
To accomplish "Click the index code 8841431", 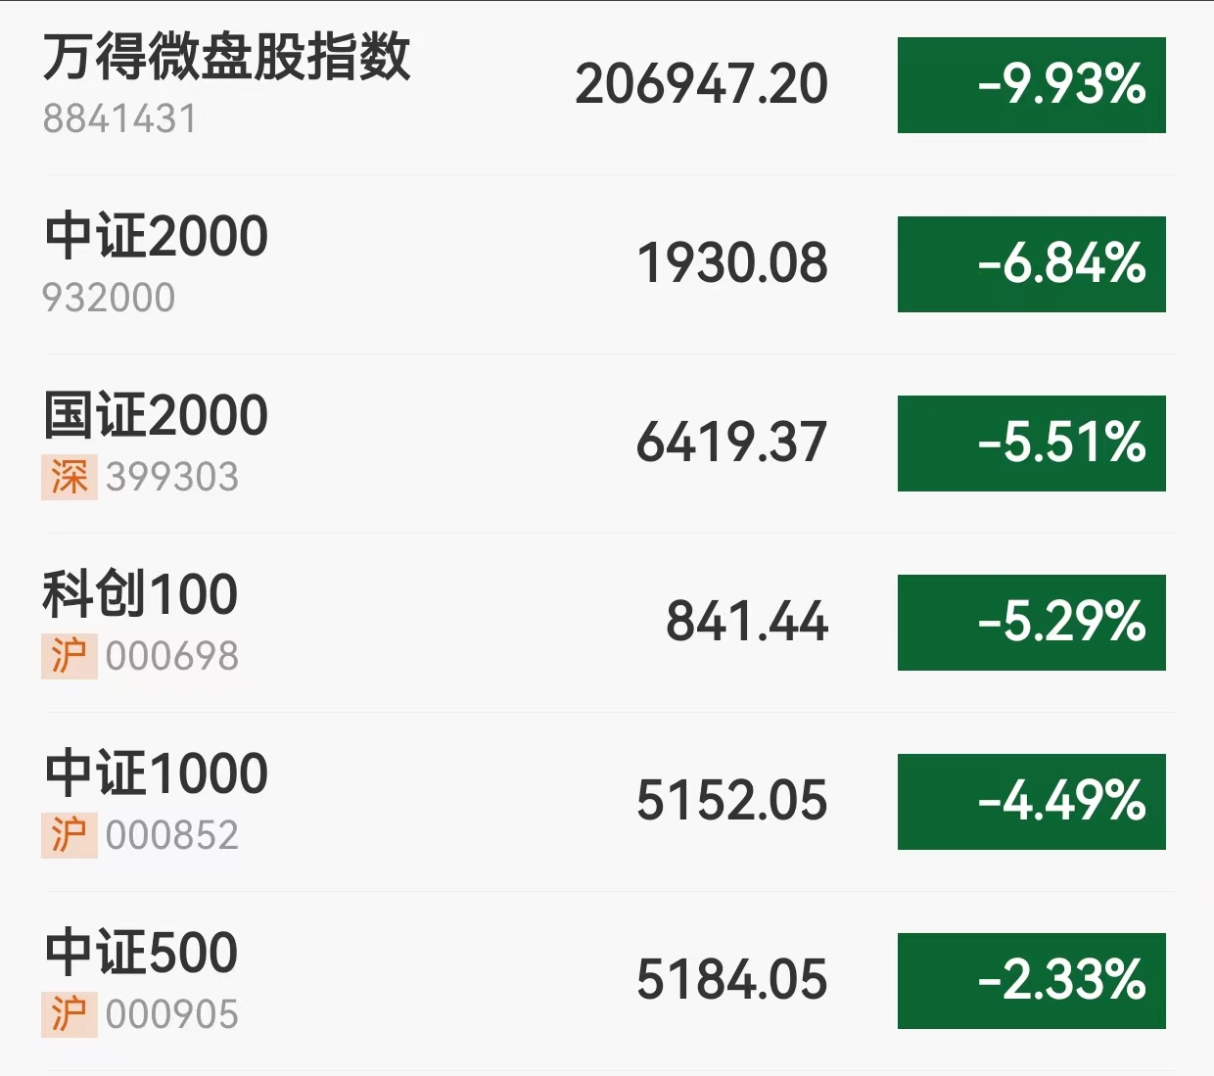I will pos(119,119).
